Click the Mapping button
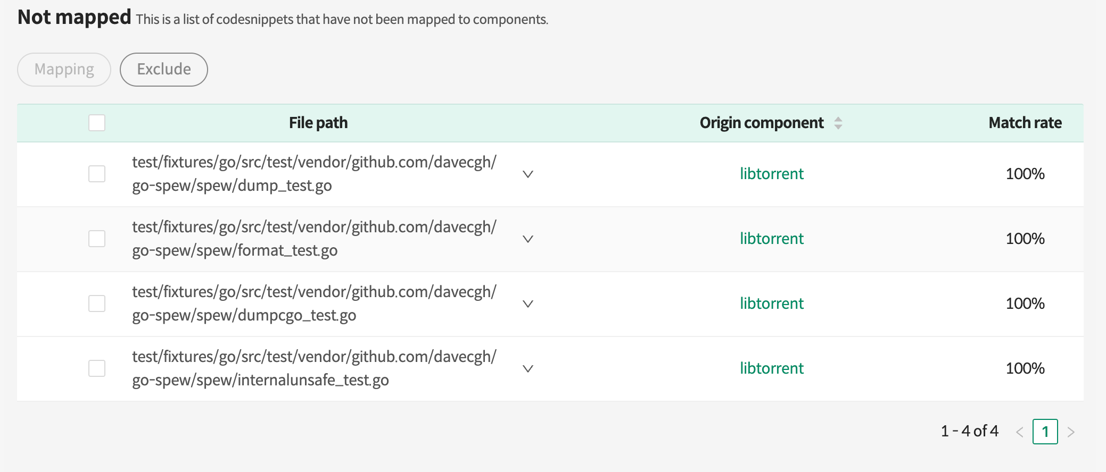Viewport: 1106px width, 472px height. tap(64, 70)
